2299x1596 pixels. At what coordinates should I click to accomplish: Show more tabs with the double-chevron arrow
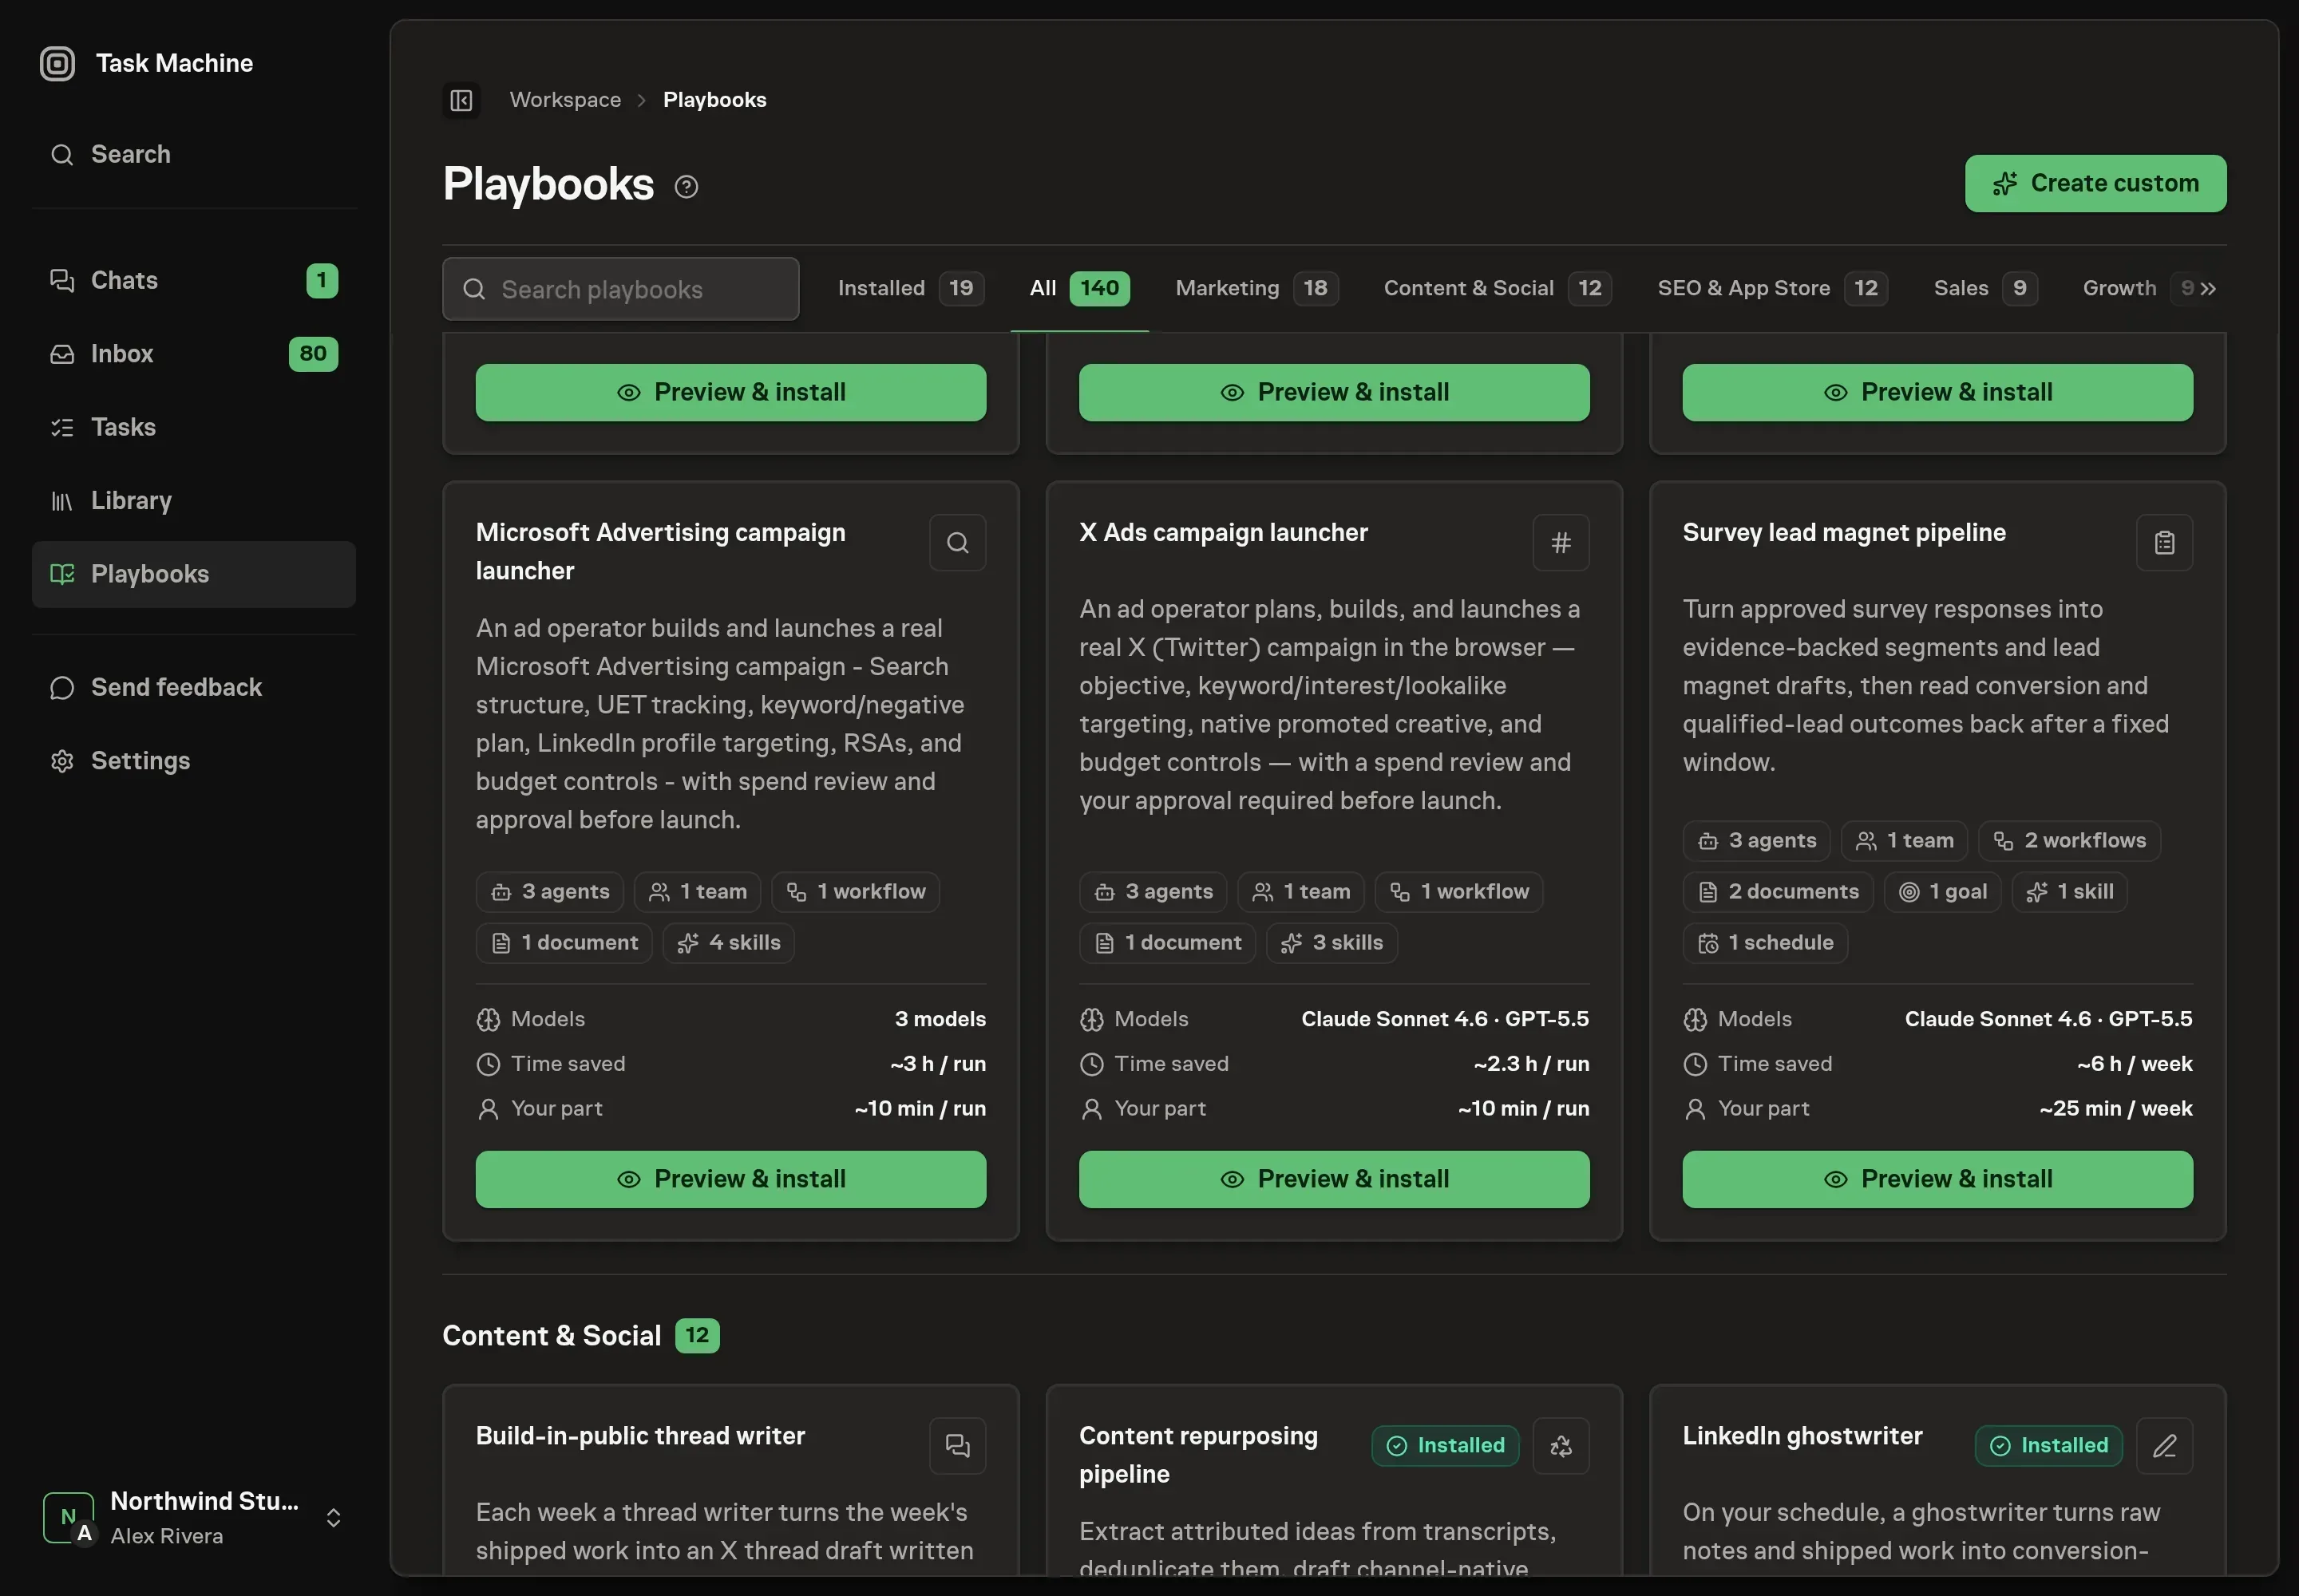2208,288
